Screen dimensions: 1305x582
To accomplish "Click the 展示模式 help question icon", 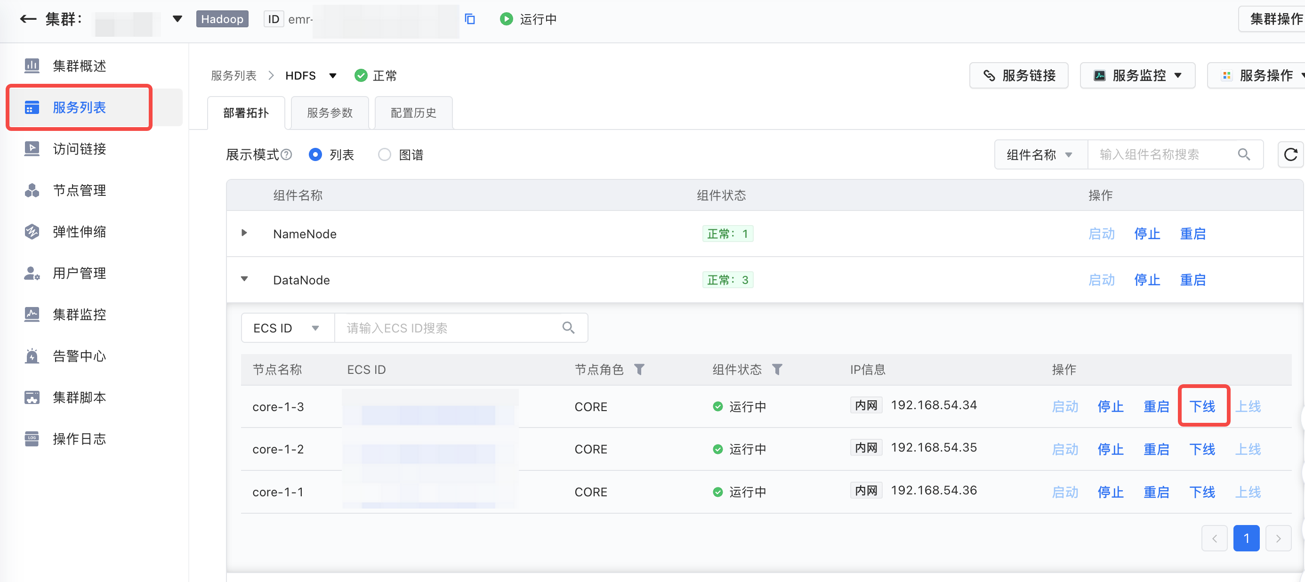I will coord(286,154).
